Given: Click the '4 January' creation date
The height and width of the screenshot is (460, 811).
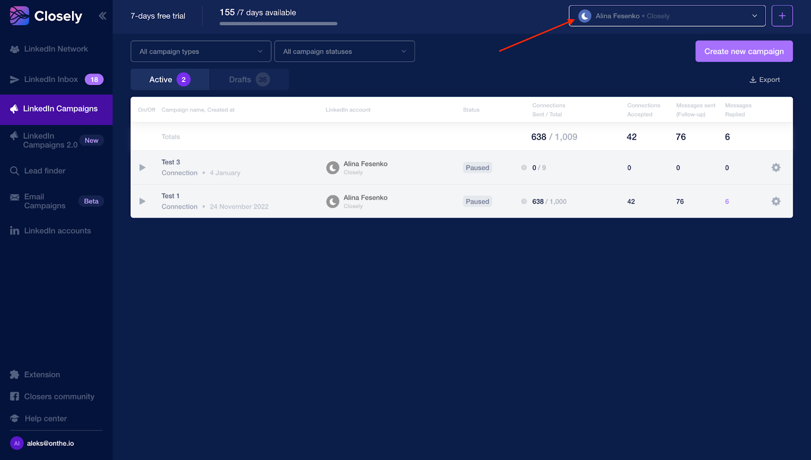Looking at the screenshot, I should click(225, 173).
